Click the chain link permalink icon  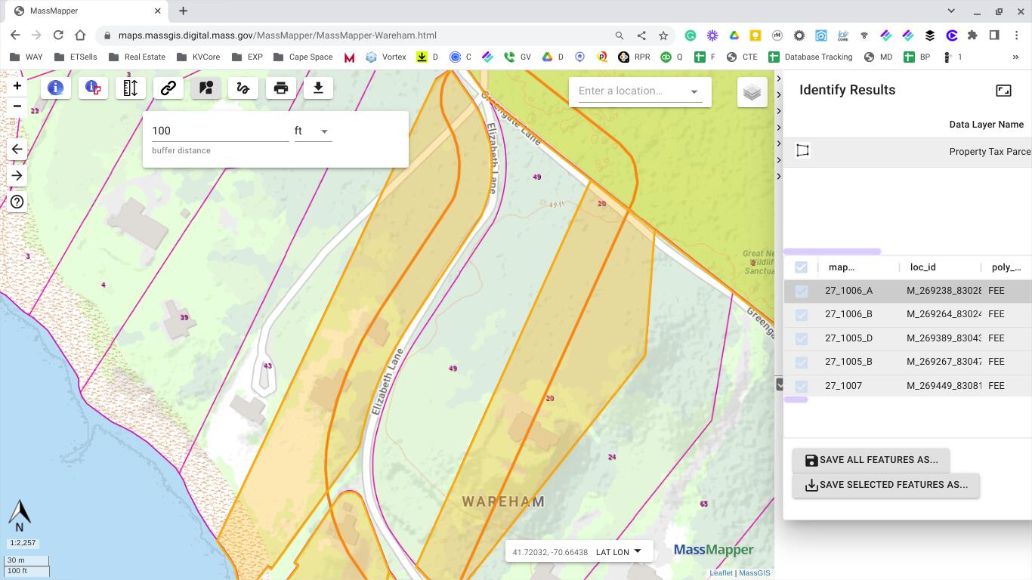(168, 88)
